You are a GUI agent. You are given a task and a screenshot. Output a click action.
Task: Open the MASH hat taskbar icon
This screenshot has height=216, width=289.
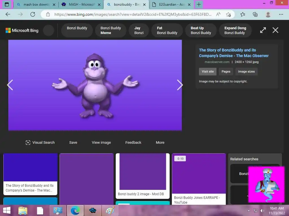93,210
